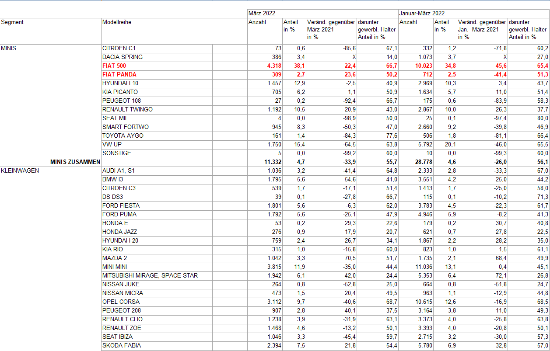This screenshot has height=351, width=550.
Task: Click the MINI MINI model cell
Action: point(115,267)
